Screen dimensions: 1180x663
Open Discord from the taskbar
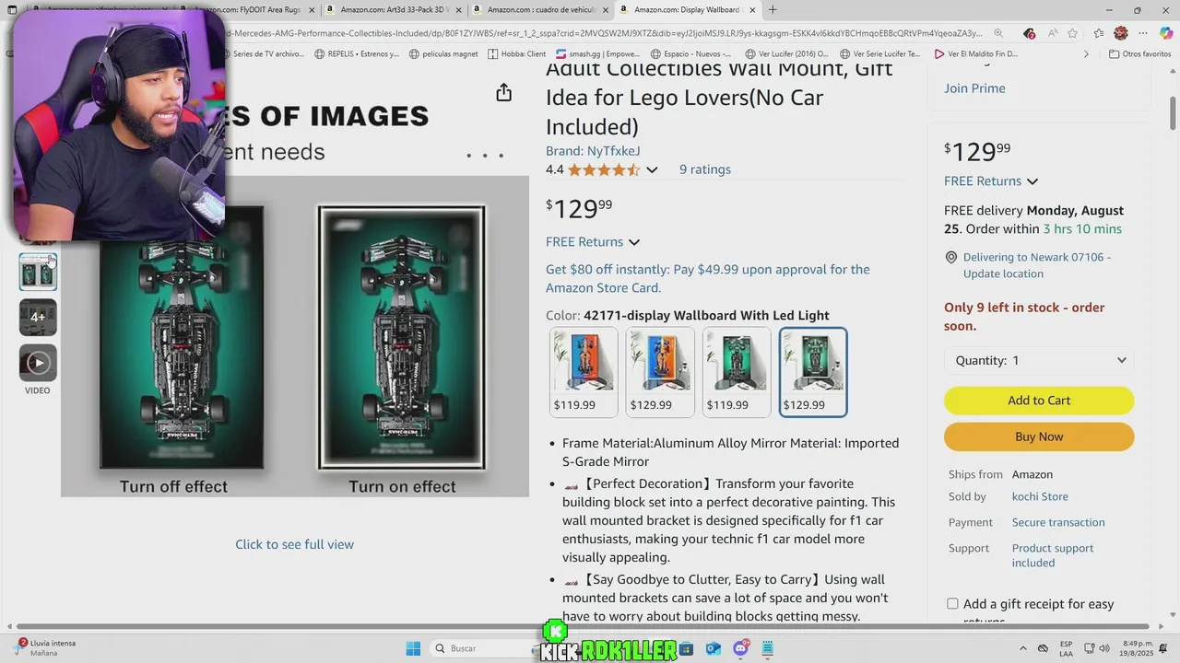(740, 648)
